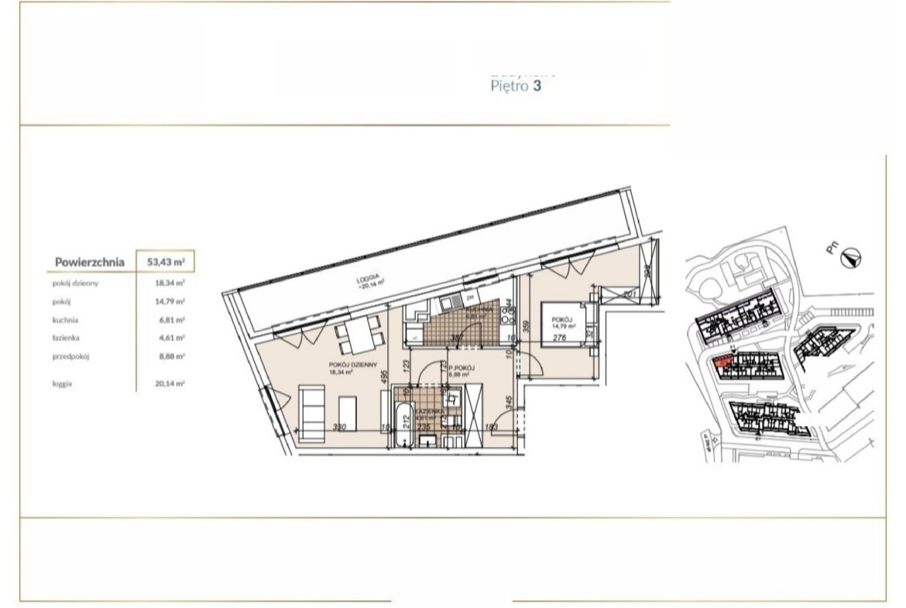Select the 'przedpokój' row label in table

pyautogui.click(x=70, y=356)
